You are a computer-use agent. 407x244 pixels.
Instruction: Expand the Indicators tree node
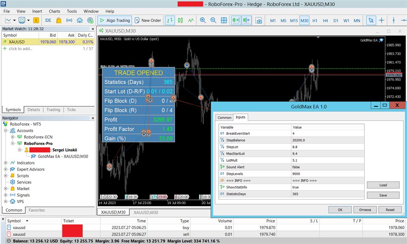(6, 163)
